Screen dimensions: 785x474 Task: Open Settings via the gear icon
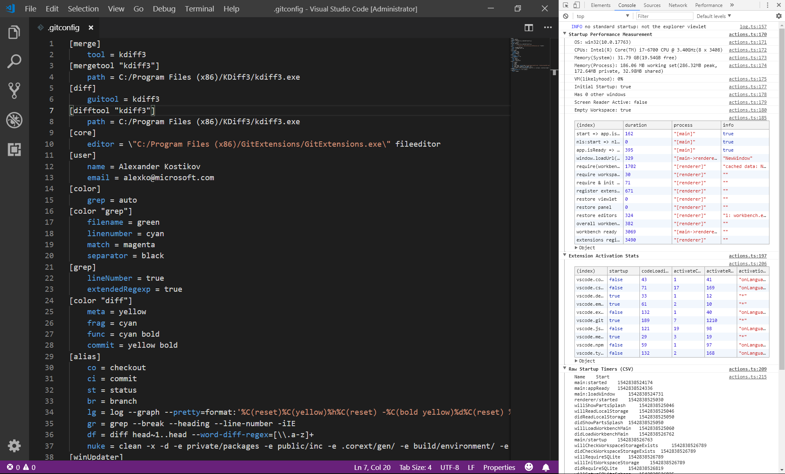(15, 446)
